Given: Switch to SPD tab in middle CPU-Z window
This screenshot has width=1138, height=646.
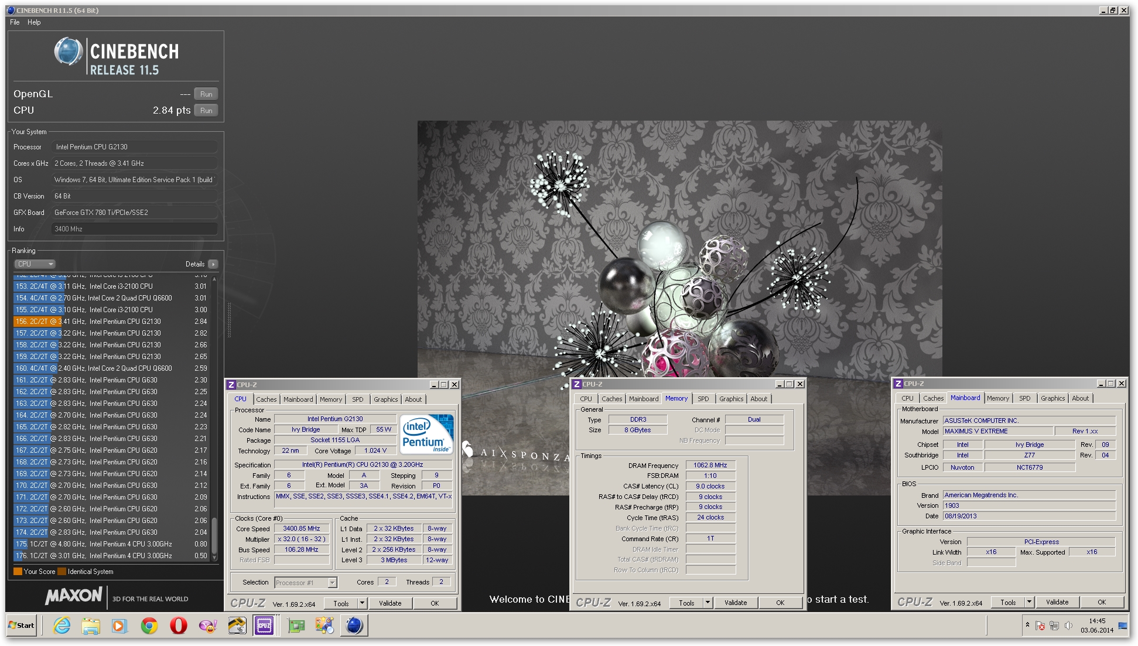Looking at the screenshot, I should tap(703, 399).
